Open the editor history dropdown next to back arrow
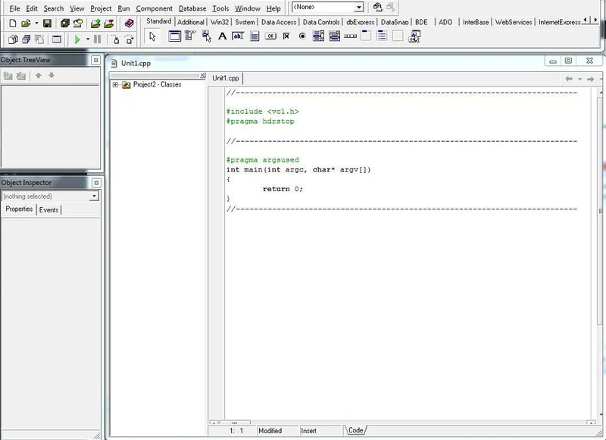606x440 pixels. tap(579, 79)
